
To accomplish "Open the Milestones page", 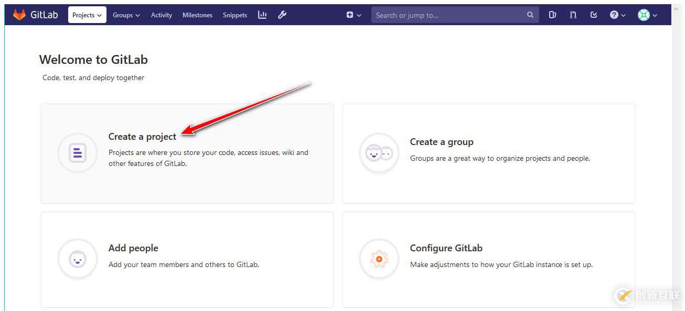I will (197, 15).
